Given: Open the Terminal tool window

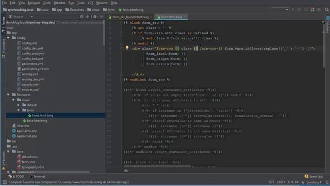Looking at the screenshot, I should (37, 177).
